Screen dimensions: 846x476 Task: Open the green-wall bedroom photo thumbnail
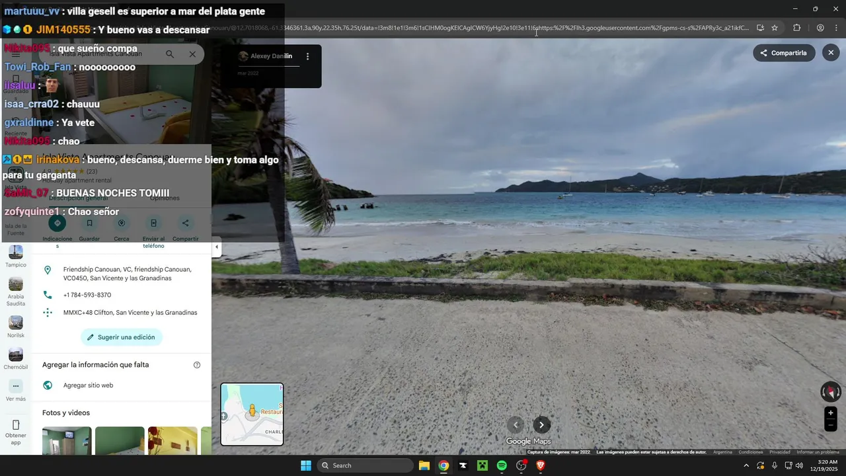point(120,441)
